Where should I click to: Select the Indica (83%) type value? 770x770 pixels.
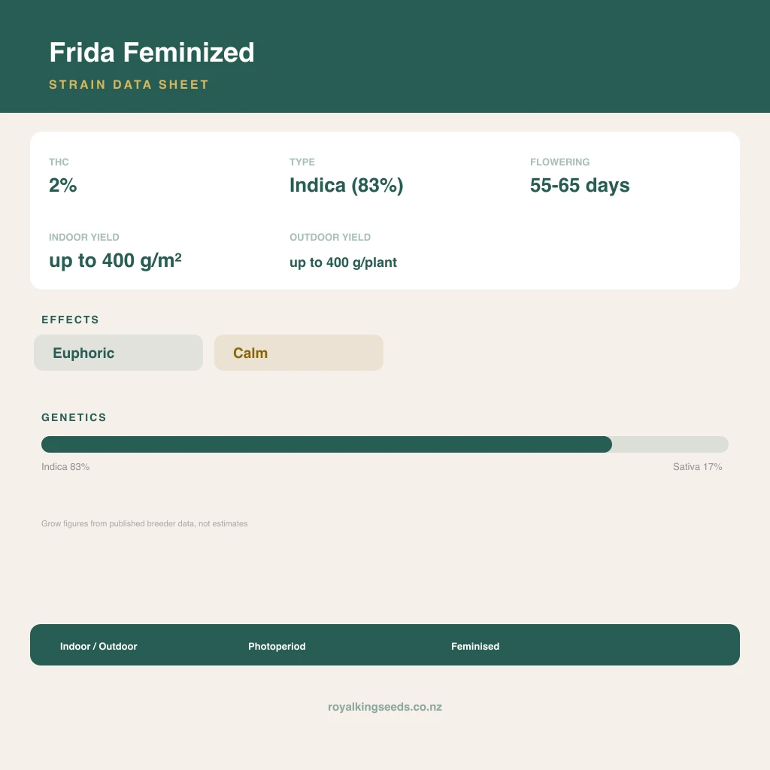coord(346,185)
